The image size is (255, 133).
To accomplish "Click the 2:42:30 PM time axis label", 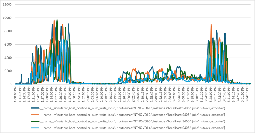I will tap(147, 94).
